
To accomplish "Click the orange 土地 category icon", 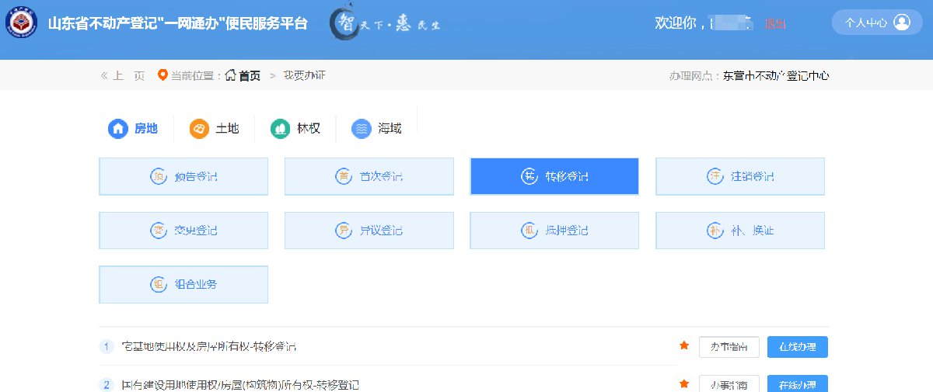I will 199,129.
